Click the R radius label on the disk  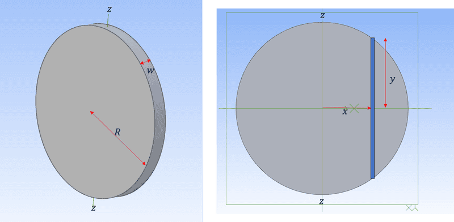click(x=117, y=133)
